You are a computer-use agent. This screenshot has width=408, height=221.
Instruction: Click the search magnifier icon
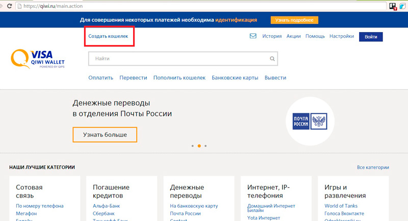coord(272,59)
